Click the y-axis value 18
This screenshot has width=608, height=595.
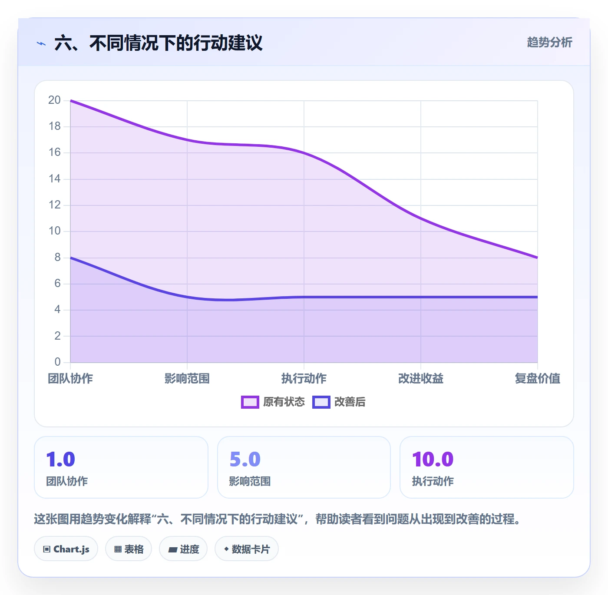tap(54, 126)
